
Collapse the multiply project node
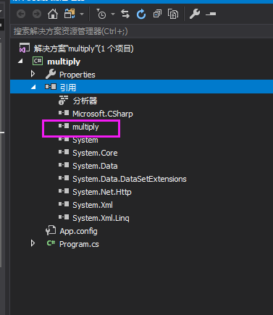coord(20,61)
